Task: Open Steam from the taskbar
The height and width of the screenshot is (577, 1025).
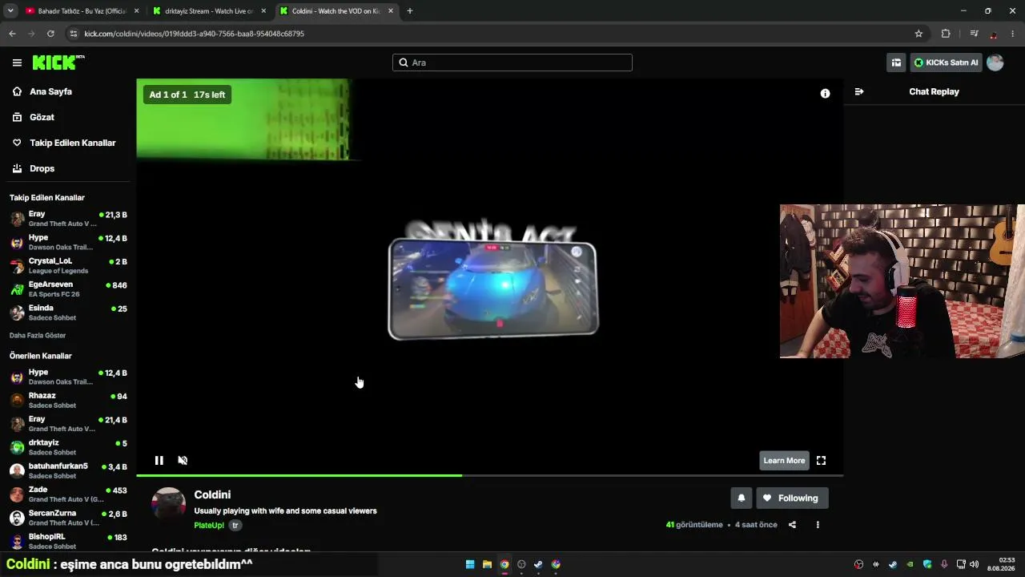Action: tap(538, 564)
